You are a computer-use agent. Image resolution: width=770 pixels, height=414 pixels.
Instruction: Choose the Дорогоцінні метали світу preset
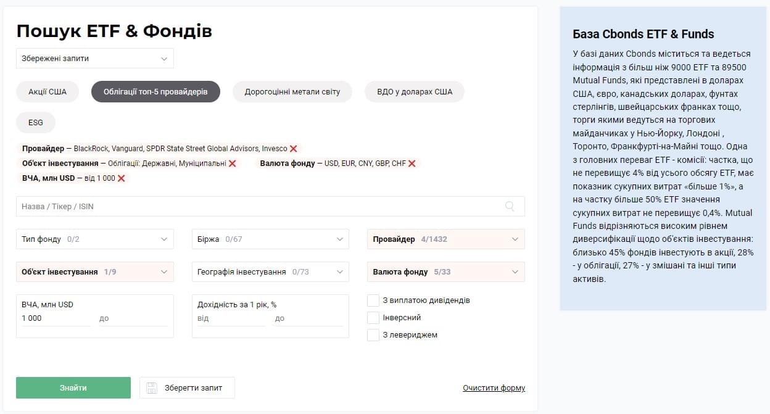[x=292, y=92]
